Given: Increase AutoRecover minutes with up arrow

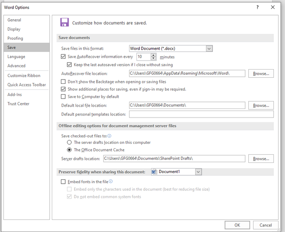Looking at the screenshot, I should [153, 55].
